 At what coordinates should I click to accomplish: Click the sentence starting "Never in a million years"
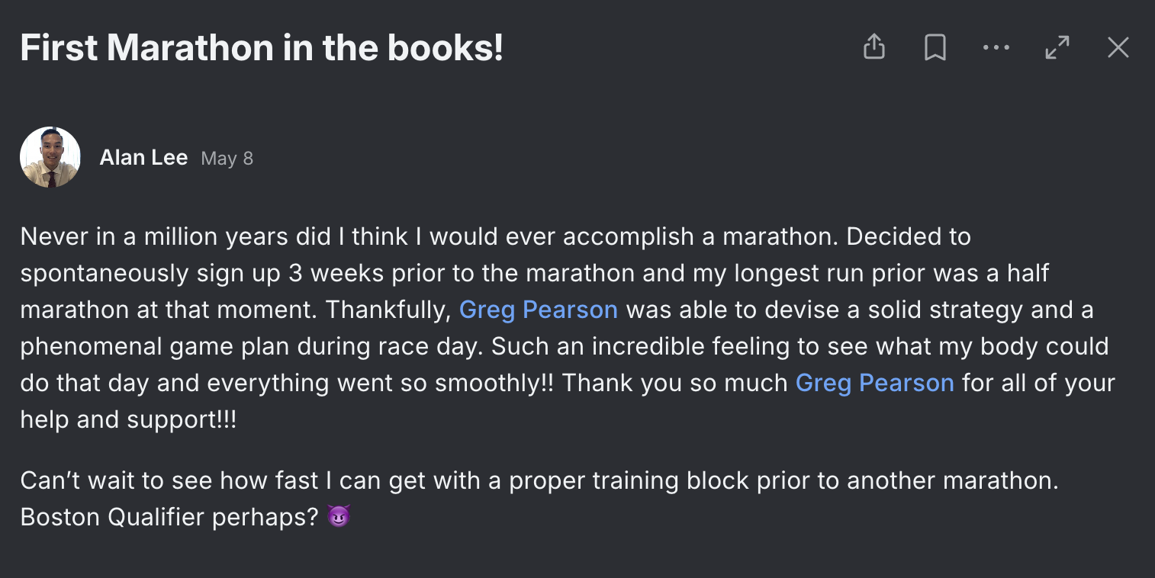click(430, 236)
